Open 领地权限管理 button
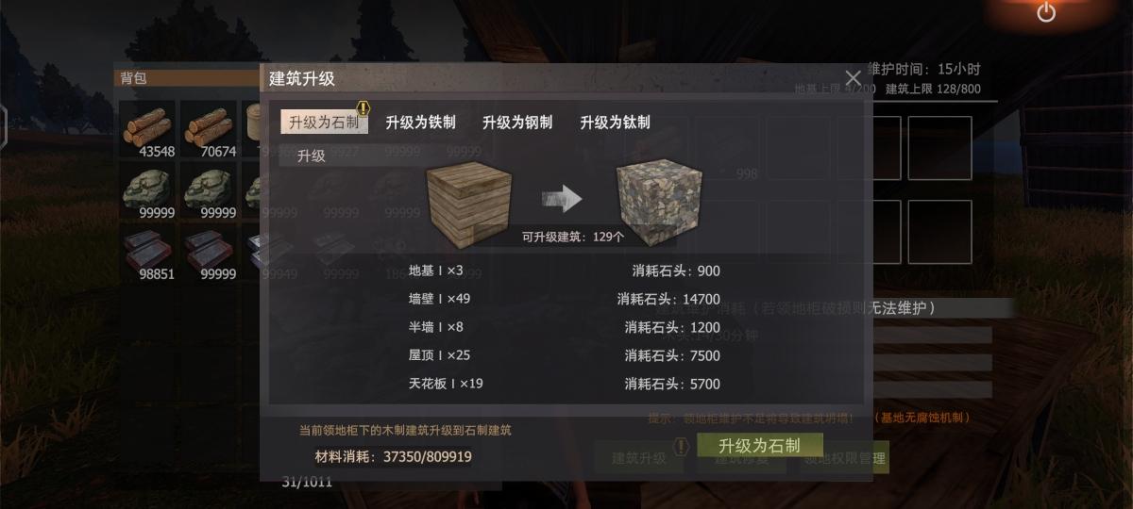This screenshot has height=509, width=1133. (x=844, y=459)
